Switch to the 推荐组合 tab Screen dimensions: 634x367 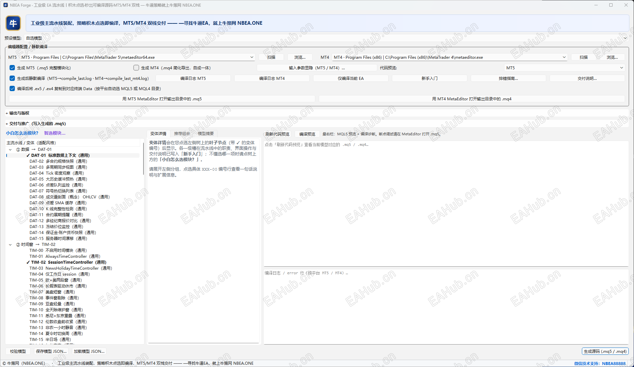tap(182, 134)
